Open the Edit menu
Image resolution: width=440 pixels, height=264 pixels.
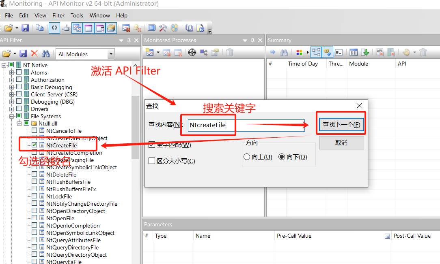coord(24,15)
